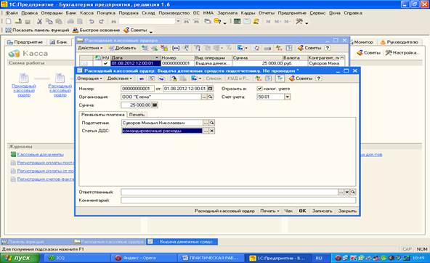The height and width of the screenshot is (263, 430).
Task: Open the Файл menu
Action: [12, 13]
